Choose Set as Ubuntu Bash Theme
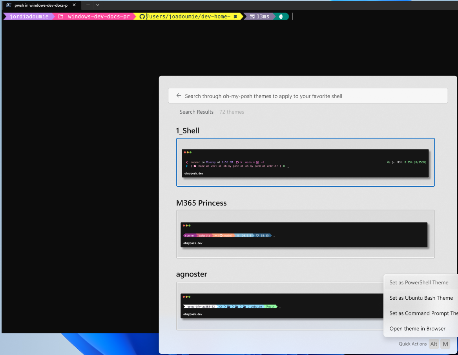Screen dimensions: 458x355 [421, 298]
